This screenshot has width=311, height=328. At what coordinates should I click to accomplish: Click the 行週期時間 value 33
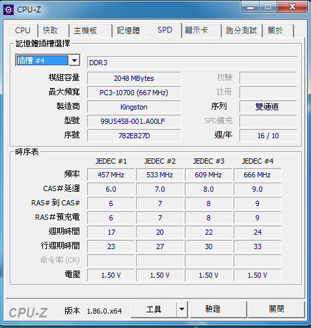click(x=257, y=246)
